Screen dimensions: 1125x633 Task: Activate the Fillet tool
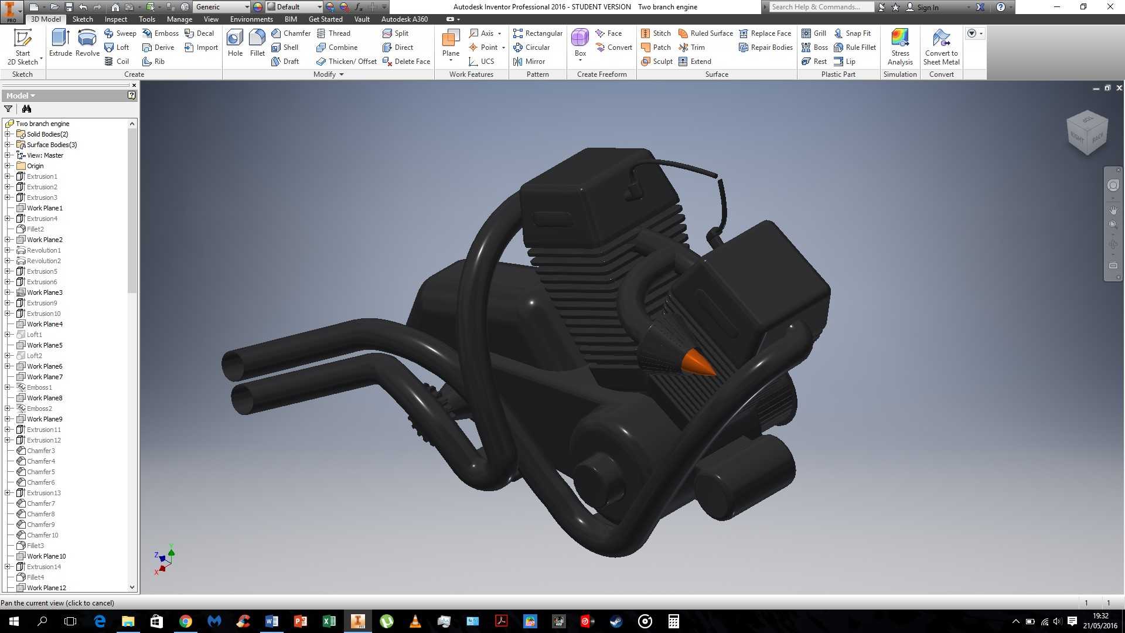(x=257, y=43)
